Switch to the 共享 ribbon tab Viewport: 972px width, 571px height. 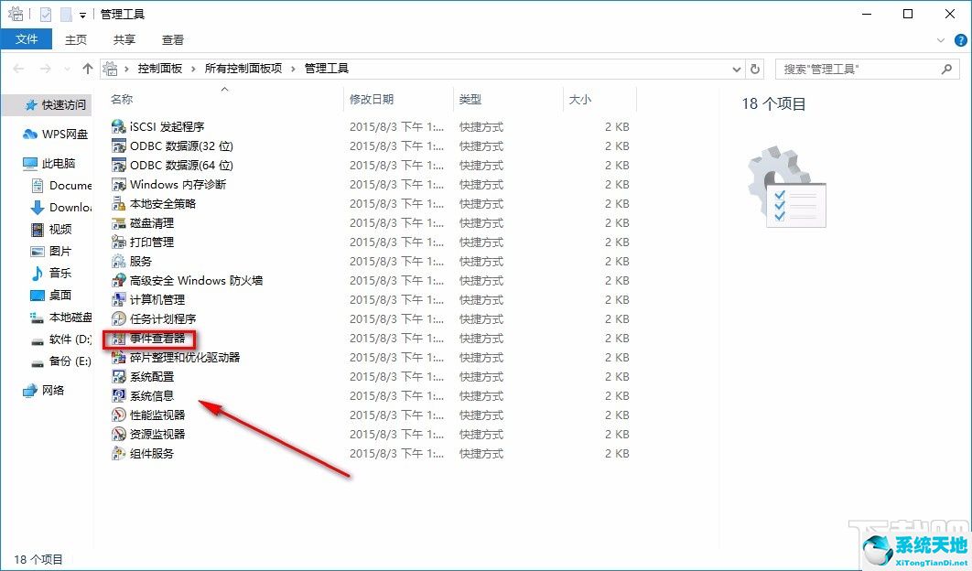point(124,39)
